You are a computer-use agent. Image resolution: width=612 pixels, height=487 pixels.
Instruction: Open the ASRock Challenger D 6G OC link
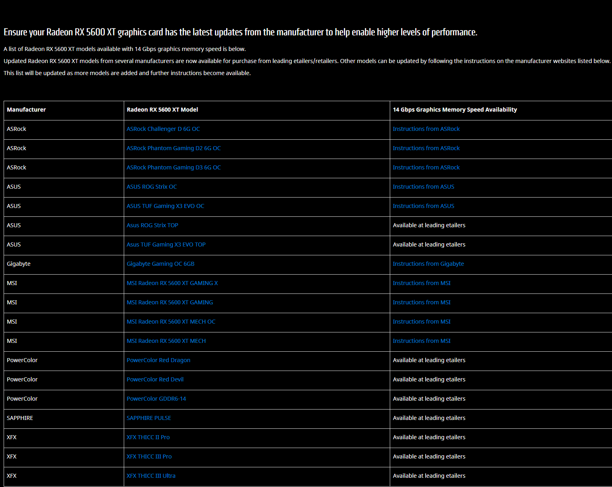[163, 129]
